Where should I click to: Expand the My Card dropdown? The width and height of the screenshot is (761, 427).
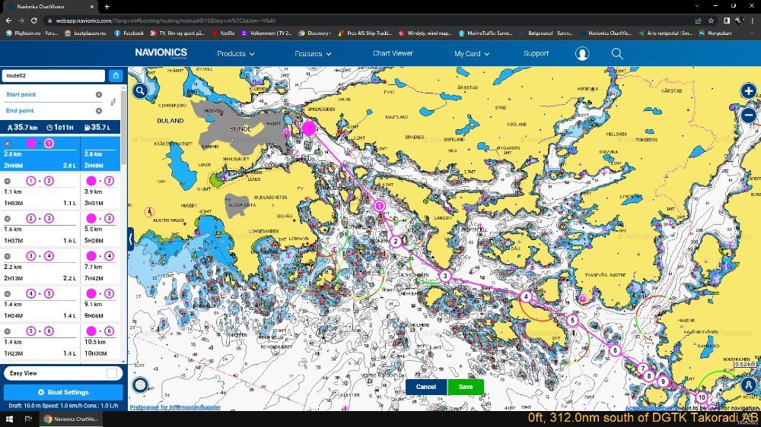[472, 53]
